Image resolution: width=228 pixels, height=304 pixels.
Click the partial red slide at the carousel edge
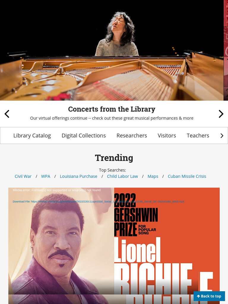pos(226,50)
